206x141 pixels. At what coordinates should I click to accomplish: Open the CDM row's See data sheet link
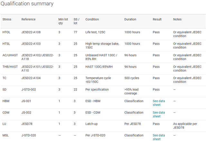tap(159, 114)
